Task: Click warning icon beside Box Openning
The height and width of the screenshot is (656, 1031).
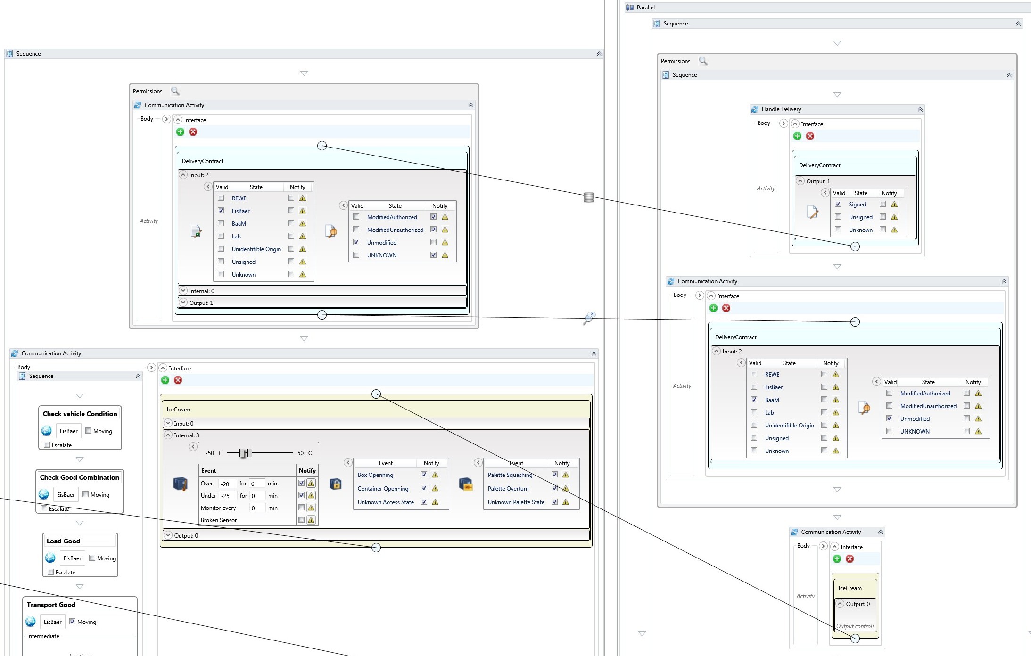Action: 435,475
